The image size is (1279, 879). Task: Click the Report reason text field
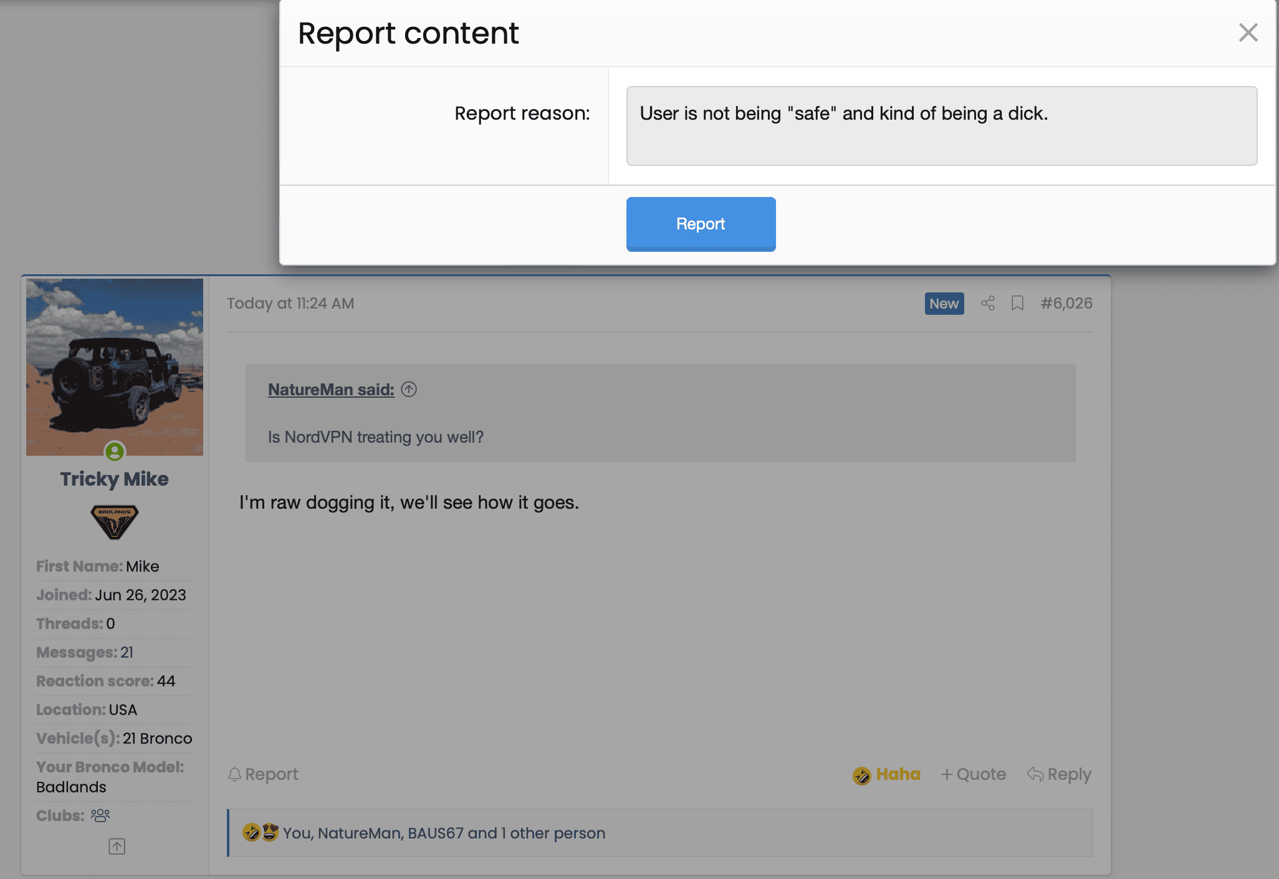click(941, 126)
